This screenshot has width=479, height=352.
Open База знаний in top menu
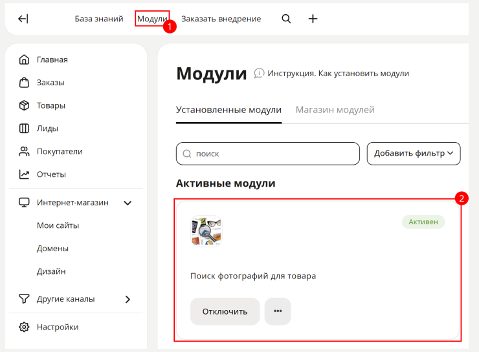click(x=99, y=19)
